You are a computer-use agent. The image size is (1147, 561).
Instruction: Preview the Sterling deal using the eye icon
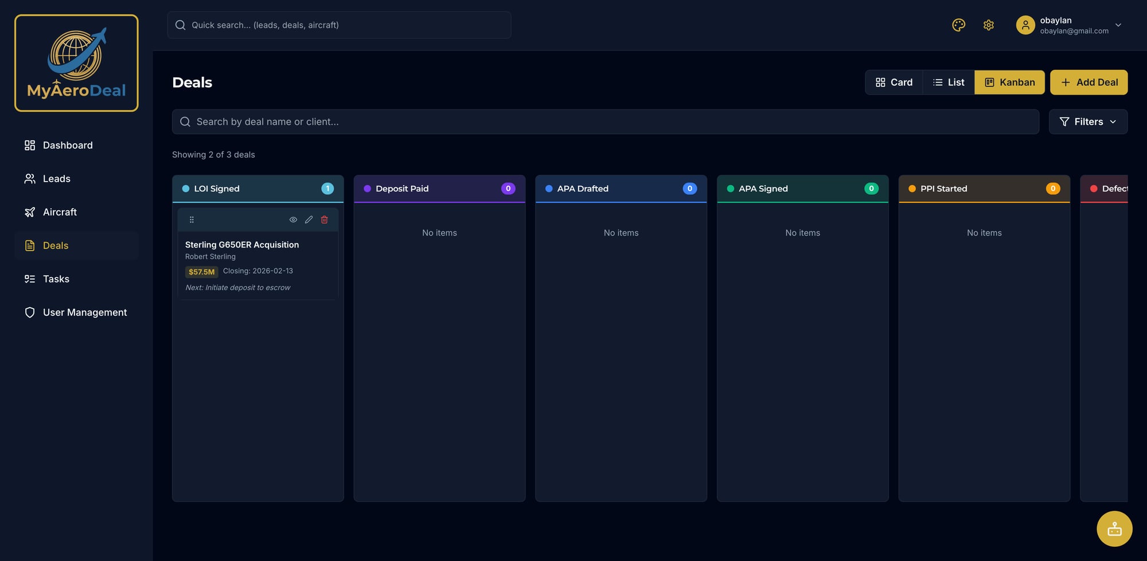(x=293, y=219)
